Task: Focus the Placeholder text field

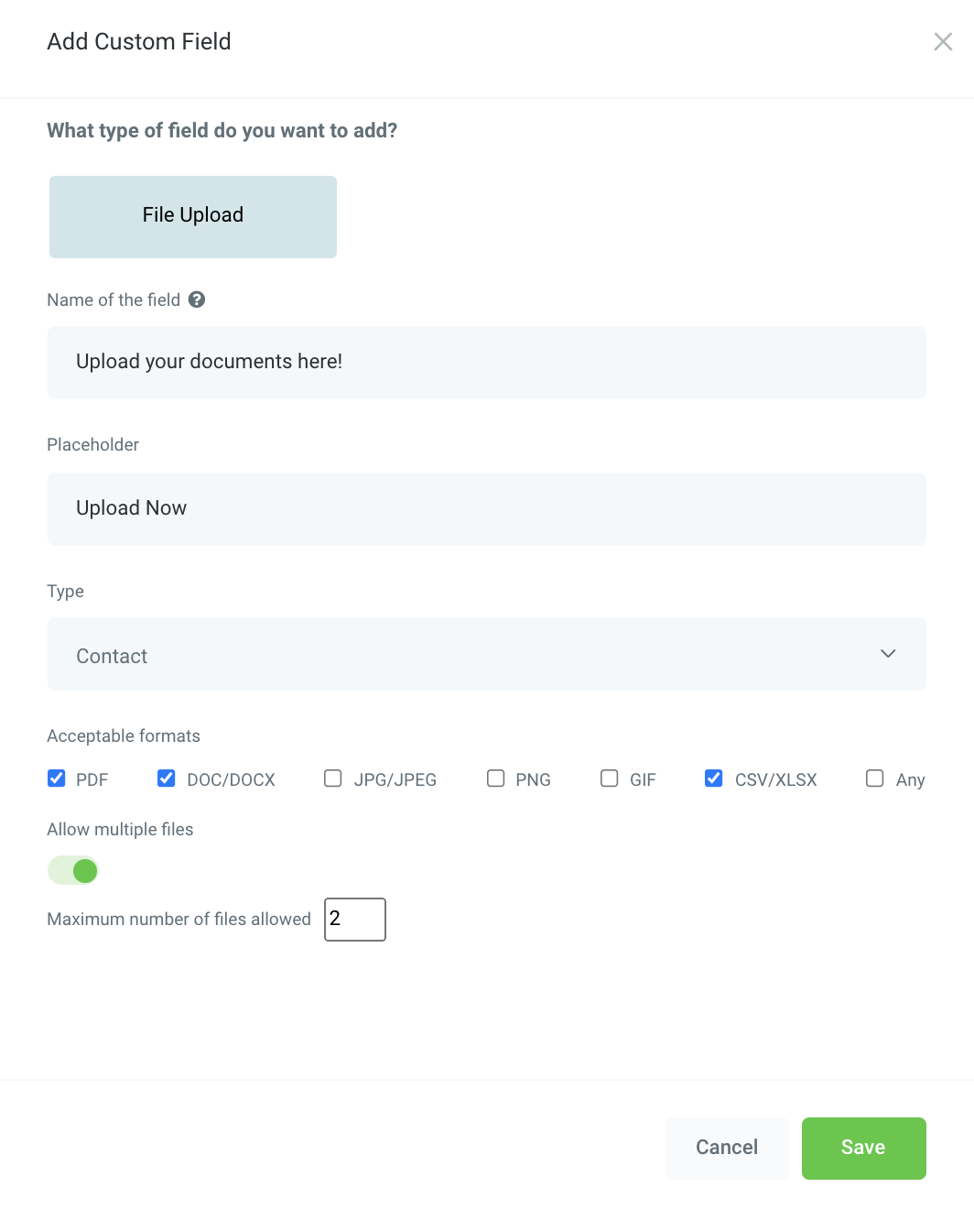Action: [486, 509]
